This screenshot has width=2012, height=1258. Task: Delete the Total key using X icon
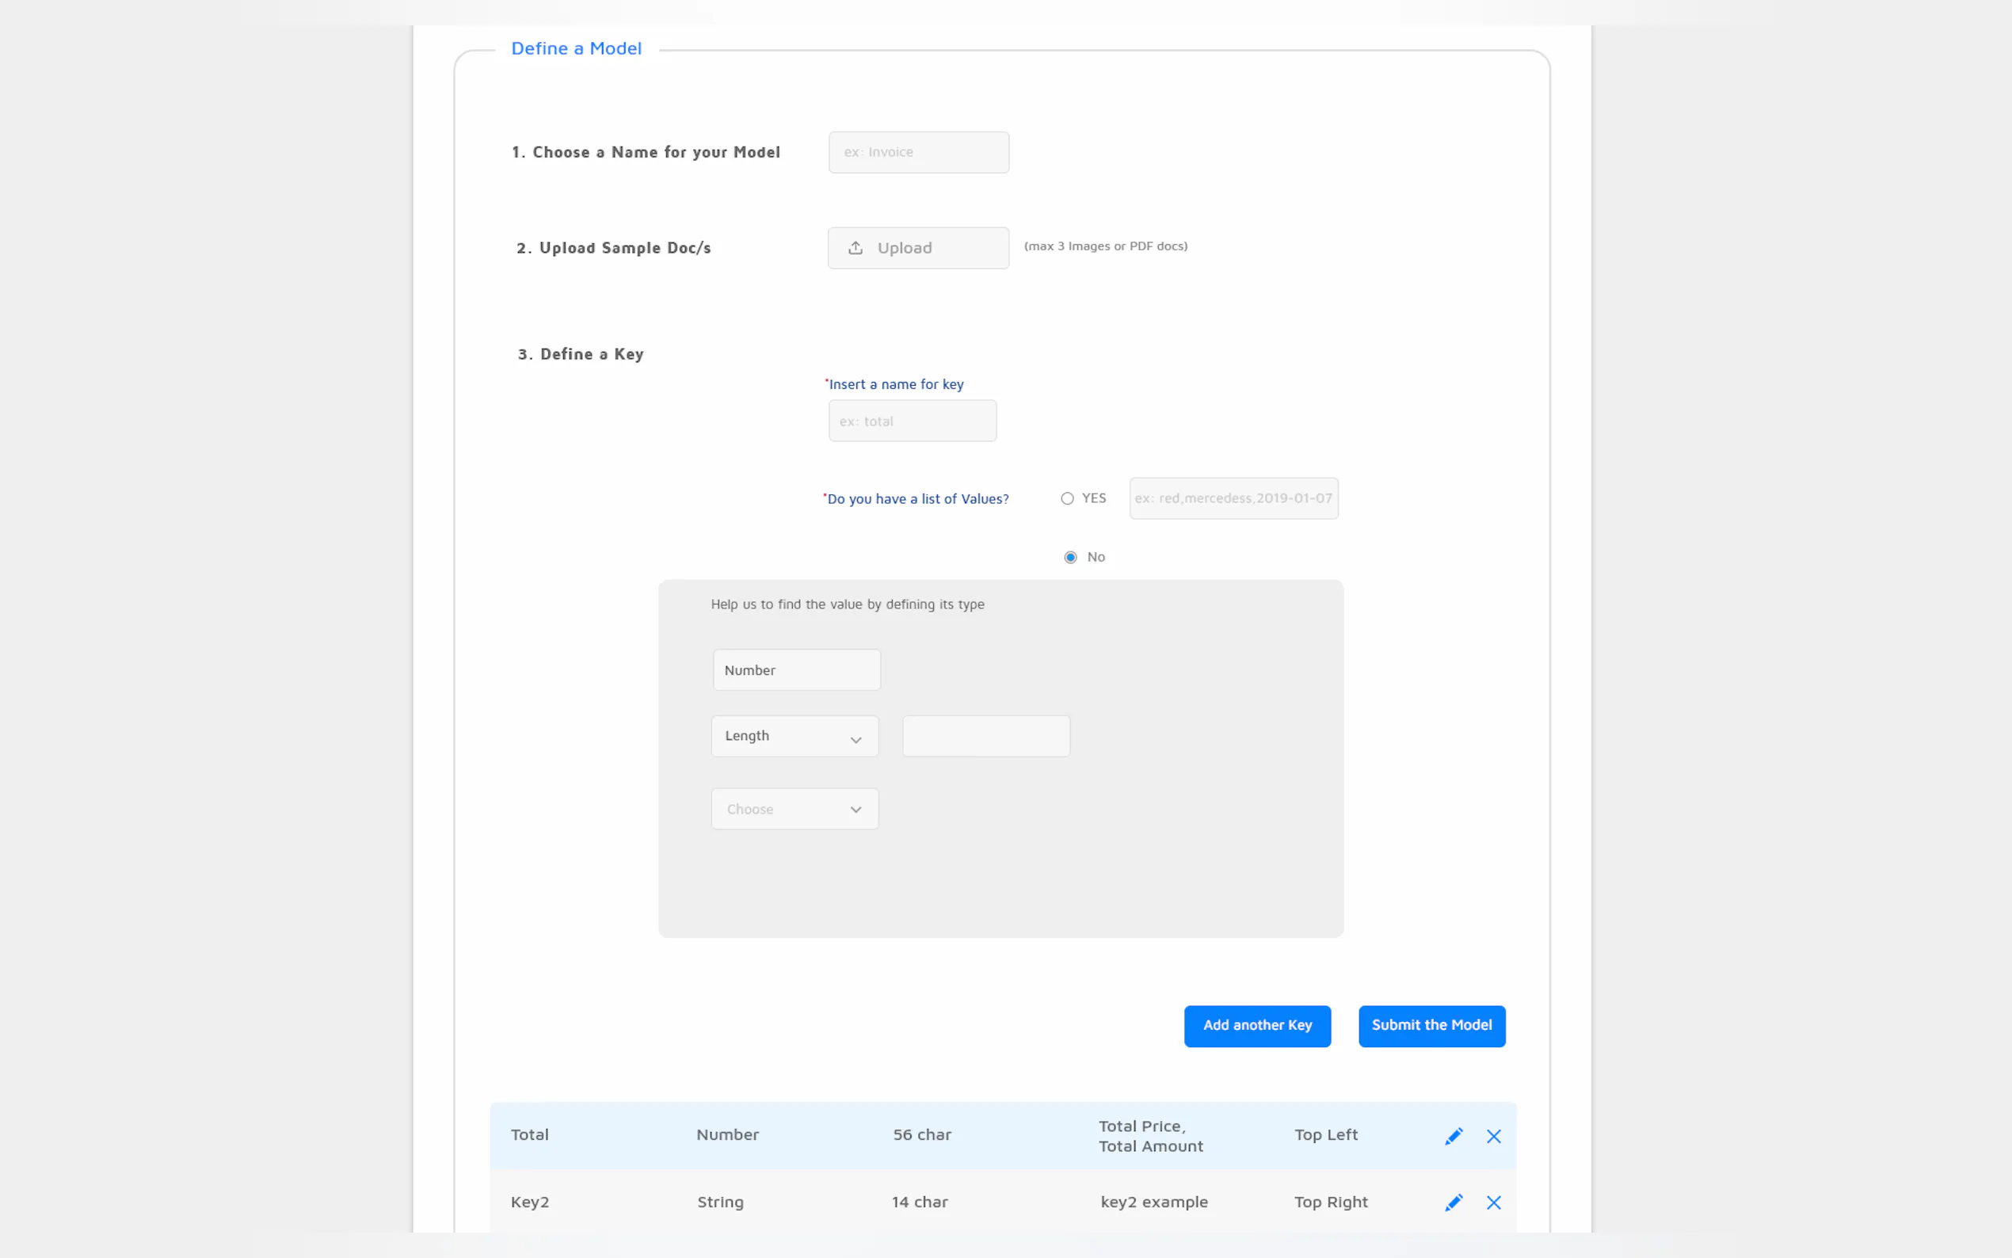point(1493,1136)
